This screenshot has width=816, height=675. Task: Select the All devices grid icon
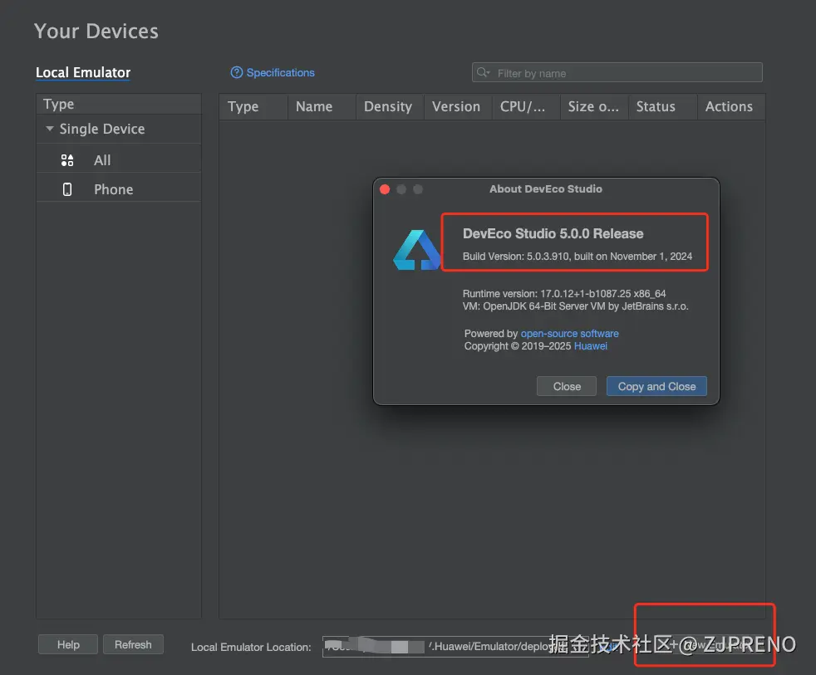[x=67, y=160]
